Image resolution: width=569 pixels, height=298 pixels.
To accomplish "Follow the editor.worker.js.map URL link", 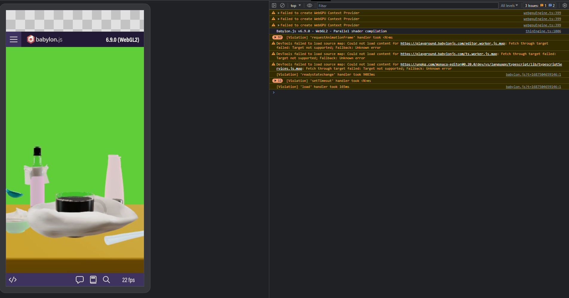I will [453, 43].
